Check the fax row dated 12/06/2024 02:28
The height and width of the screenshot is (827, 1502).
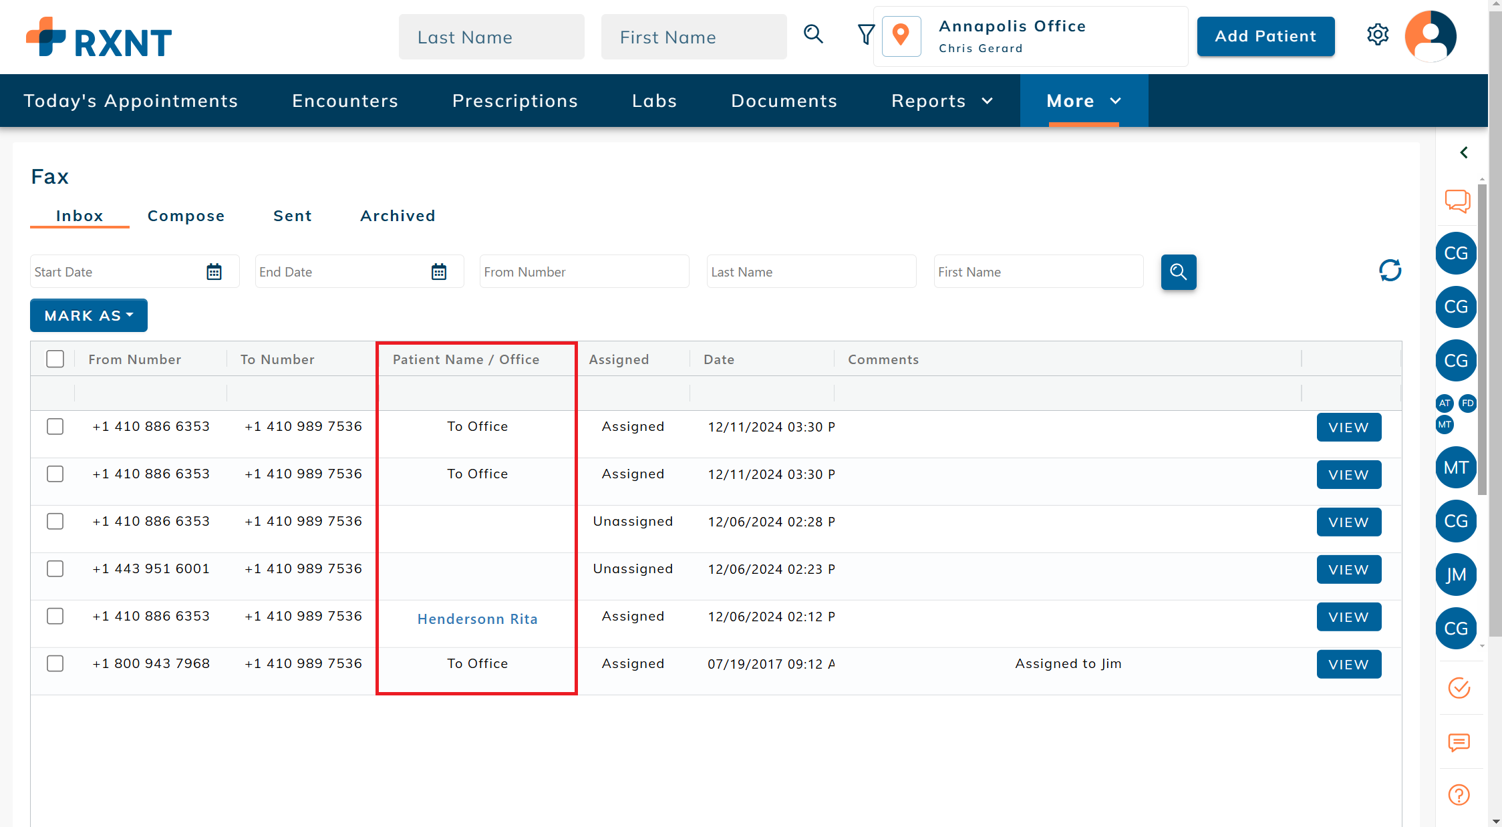[x=55, y=521]
